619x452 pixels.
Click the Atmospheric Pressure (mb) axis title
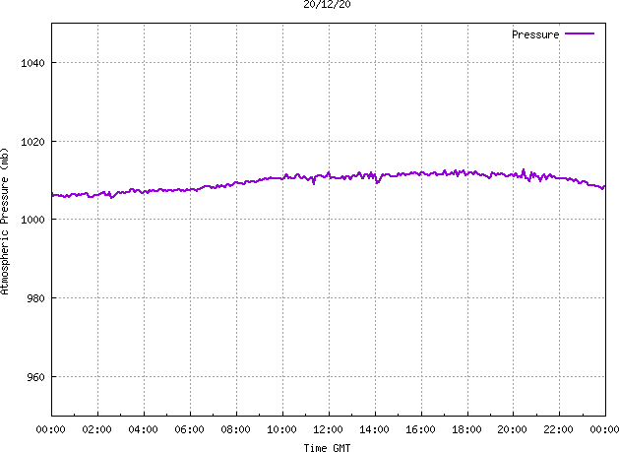point(4,222)
